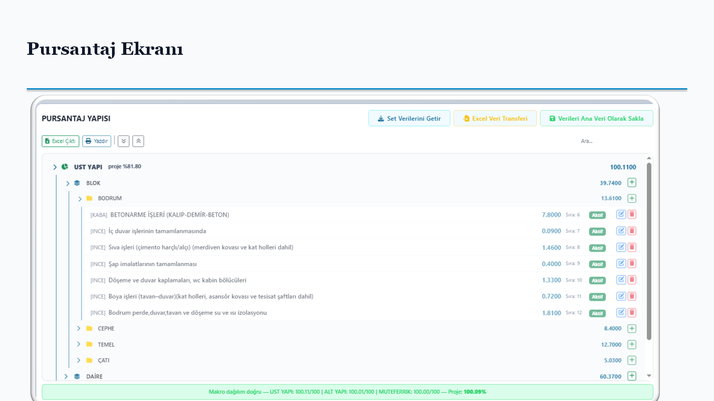Add item under BLOK with plus icon
714x401 pixels.
(632, 183)
